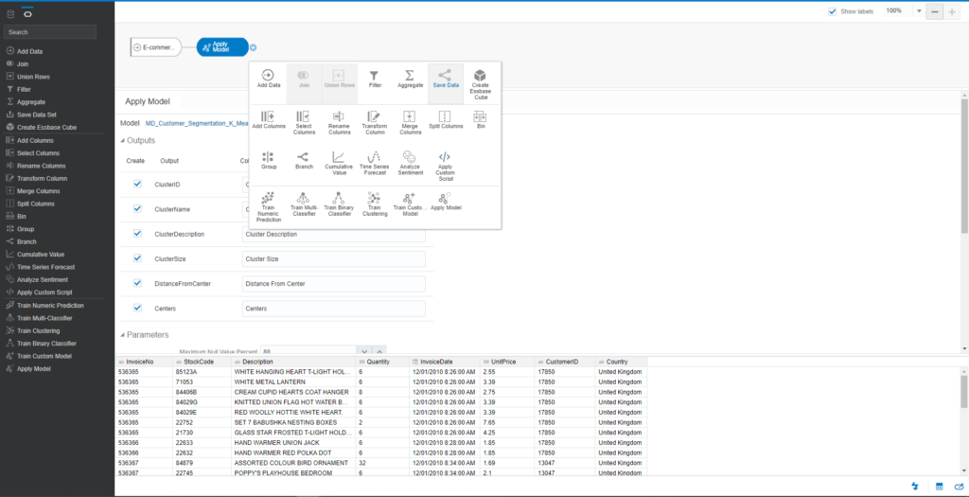Image resolution: width=969 pixels, height=497 pixels.
Task: Click Group step in popup palette
Action: pyautogui.click(x=268, y=160)
